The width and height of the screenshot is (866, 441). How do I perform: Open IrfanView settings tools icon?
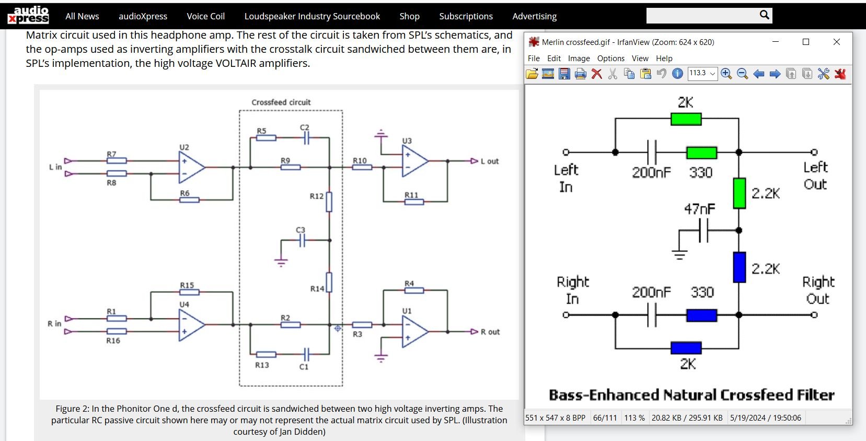coord(824,74)
